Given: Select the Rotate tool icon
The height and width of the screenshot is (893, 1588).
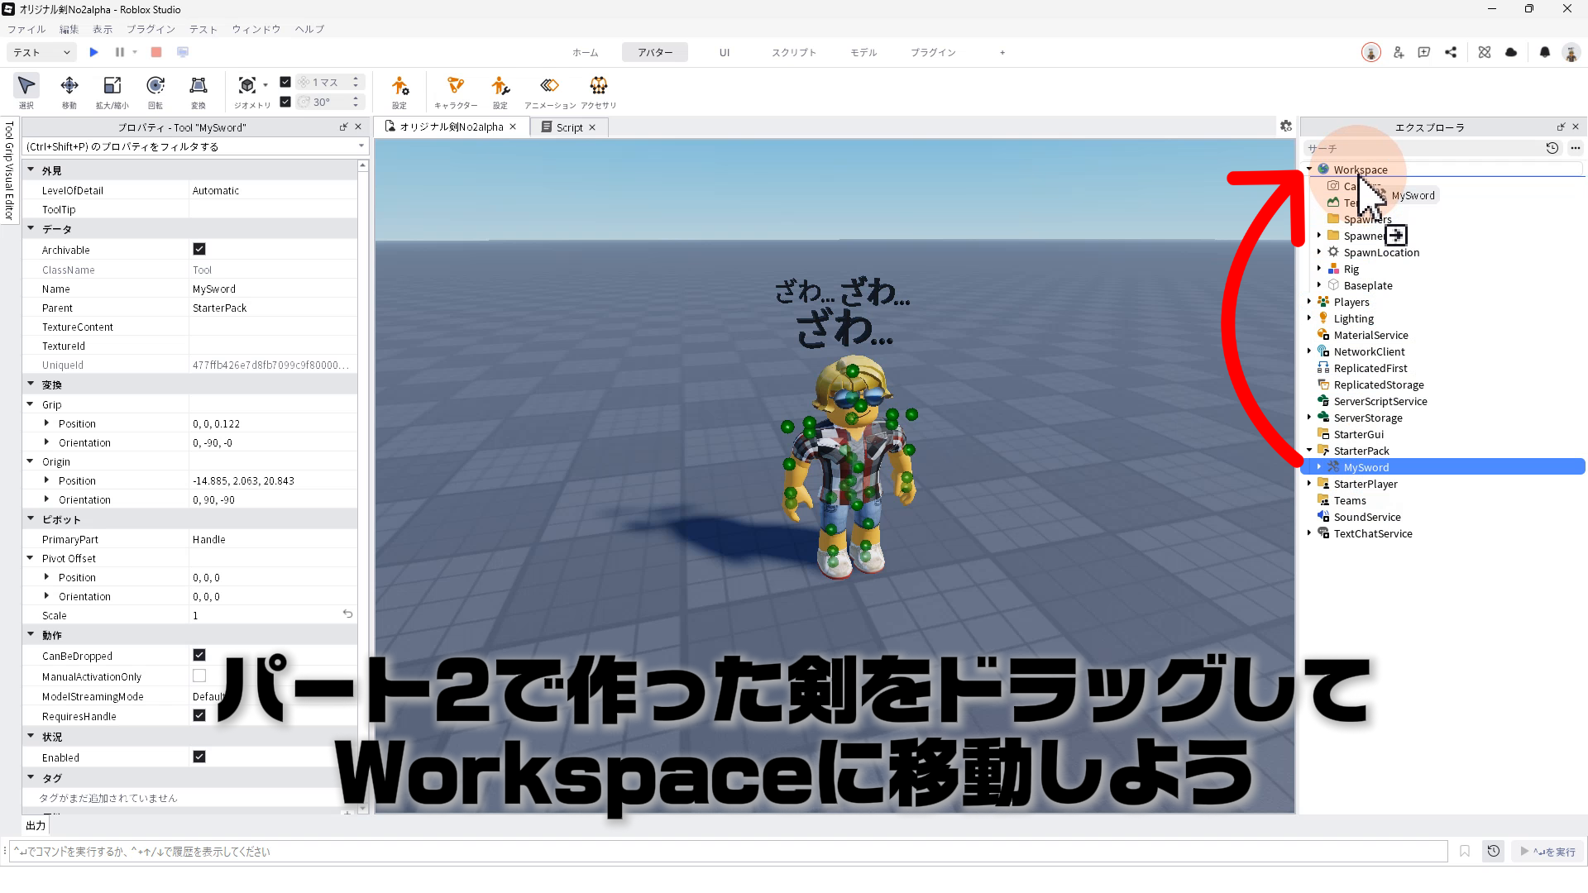Looking at the screenshot, I should (155, 86).
